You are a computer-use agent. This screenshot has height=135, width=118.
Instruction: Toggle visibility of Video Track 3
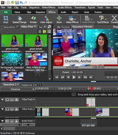click(7, 109)
